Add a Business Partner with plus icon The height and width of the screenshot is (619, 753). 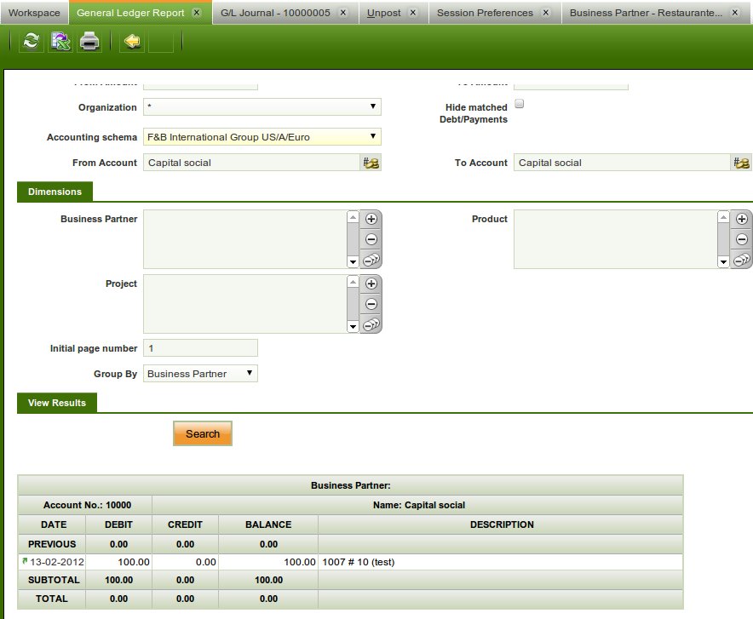(371, 219)
